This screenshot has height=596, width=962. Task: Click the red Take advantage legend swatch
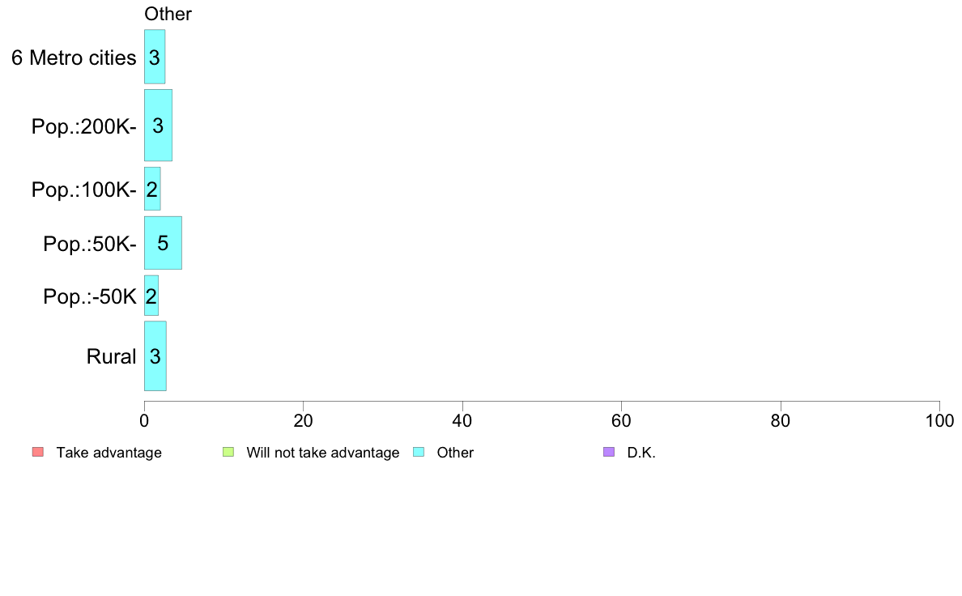point(38,453)
